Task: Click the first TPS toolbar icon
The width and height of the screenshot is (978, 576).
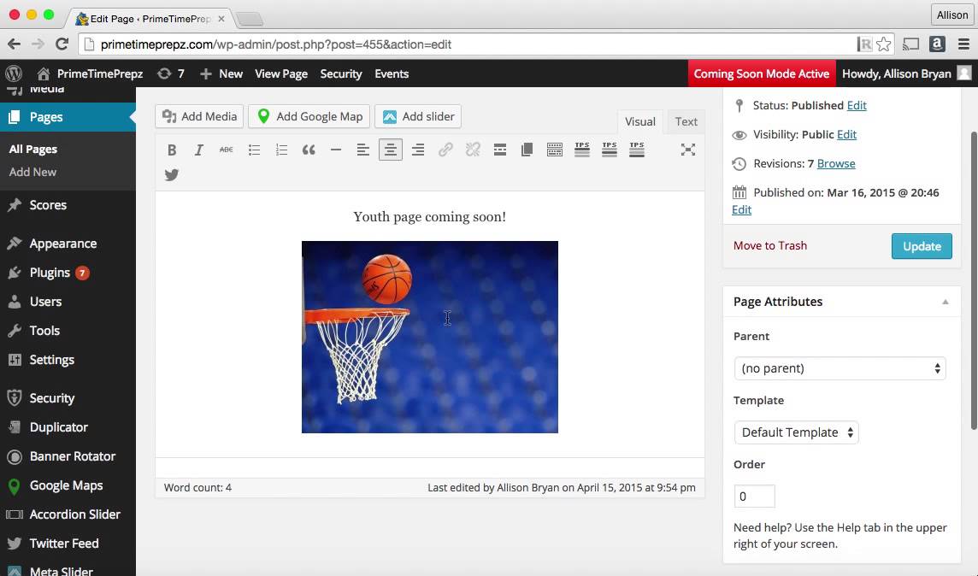Action: pyautogui.click(x=582, y=150)
